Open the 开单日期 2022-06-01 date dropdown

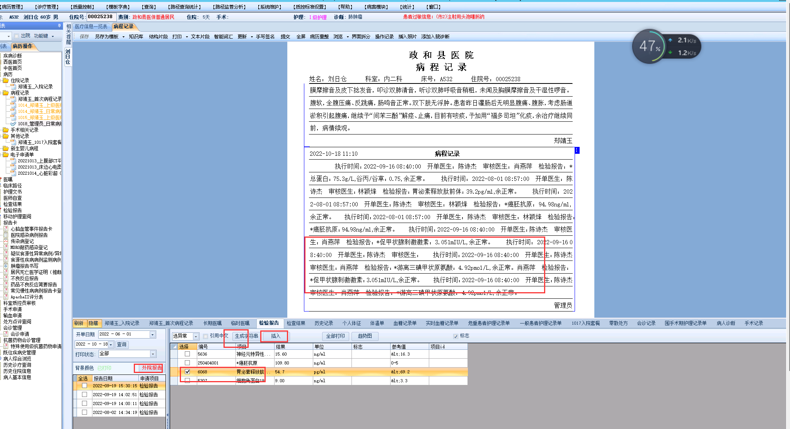point(153,334)
